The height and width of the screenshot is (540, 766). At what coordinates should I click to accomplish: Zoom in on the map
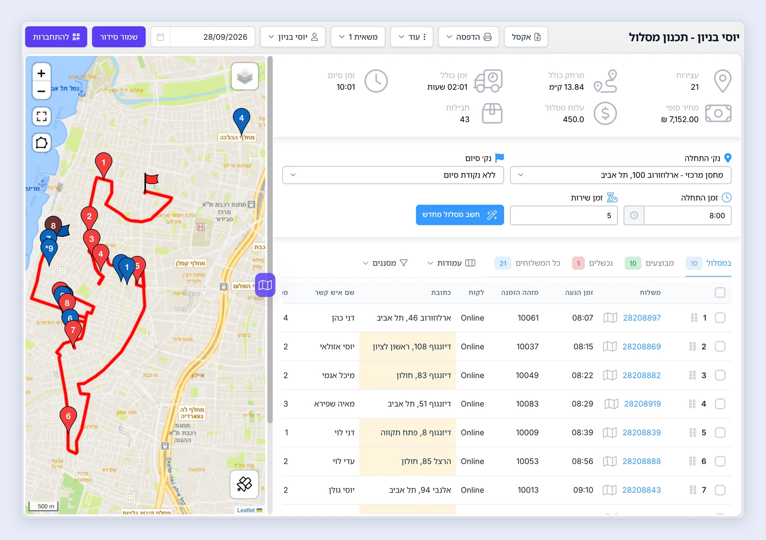[42, 73]
